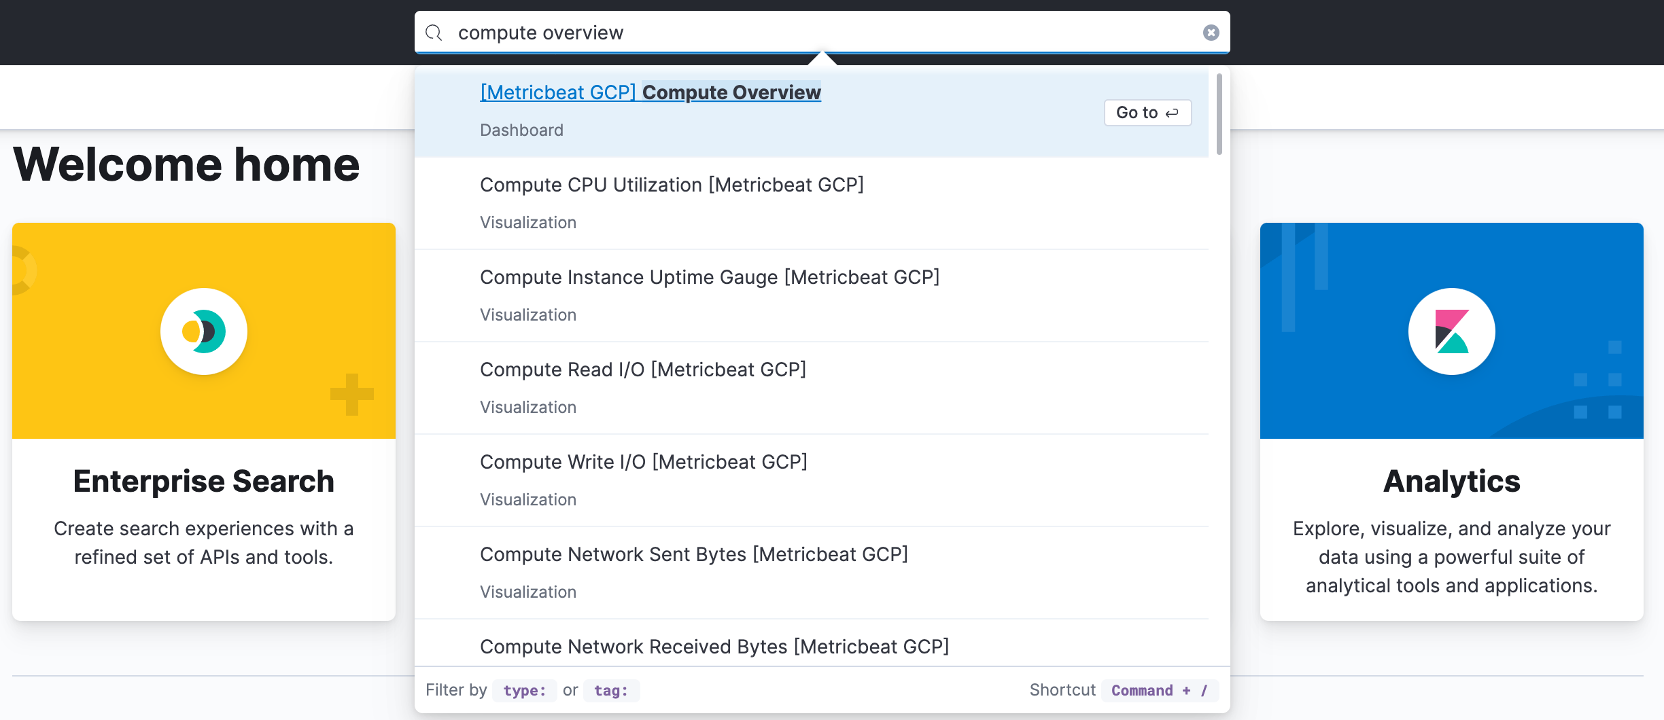
Task: Click the Analytics blue banner image
Action: click(x=1452, y=331)
